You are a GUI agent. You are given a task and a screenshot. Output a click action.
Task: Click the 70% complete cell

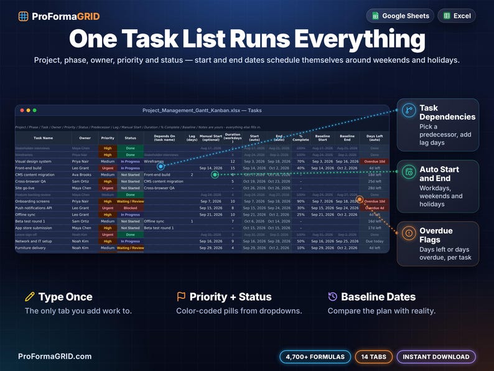301,161
